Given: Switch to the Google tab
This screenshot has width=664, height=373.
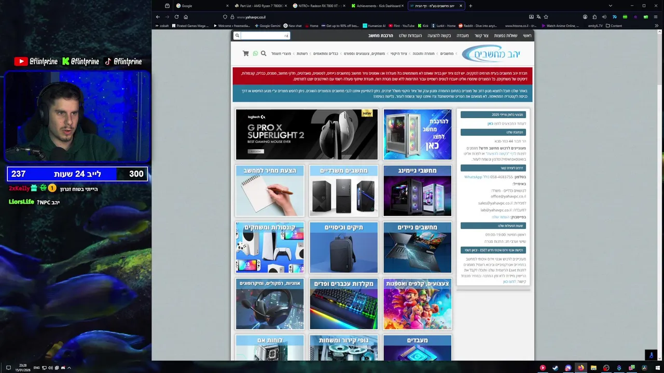Looking at the screenshot, I should pyautogui.click(x=201, y=6).
